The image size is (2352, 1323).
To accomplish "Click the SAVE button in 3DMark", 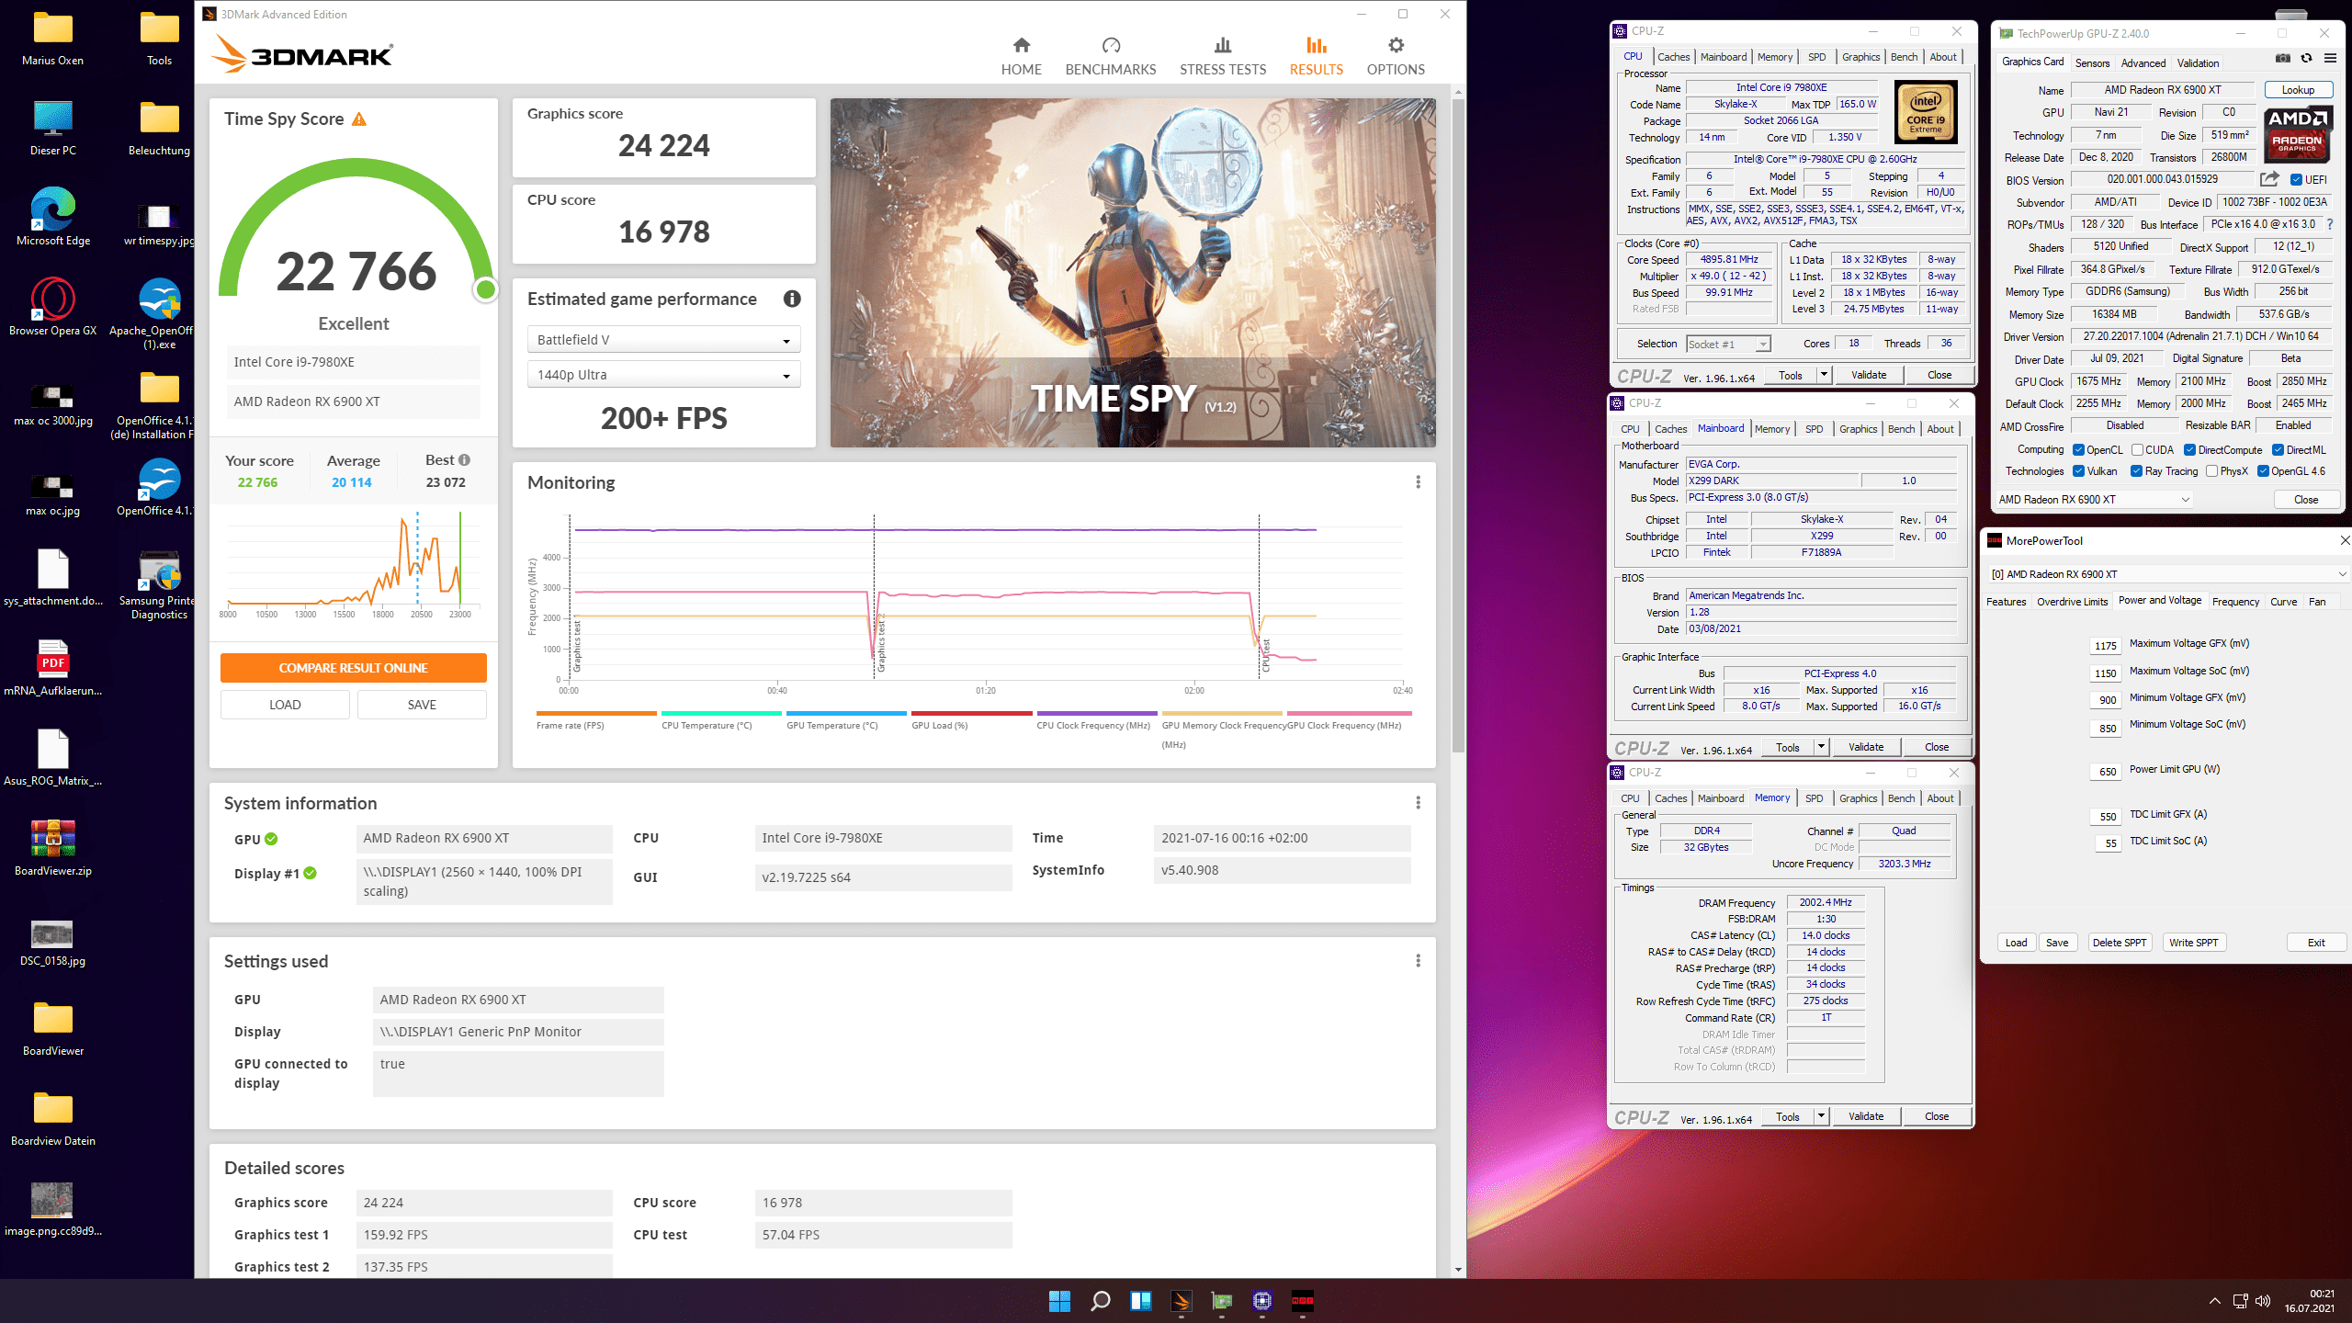I will click(x=422, y=705).
